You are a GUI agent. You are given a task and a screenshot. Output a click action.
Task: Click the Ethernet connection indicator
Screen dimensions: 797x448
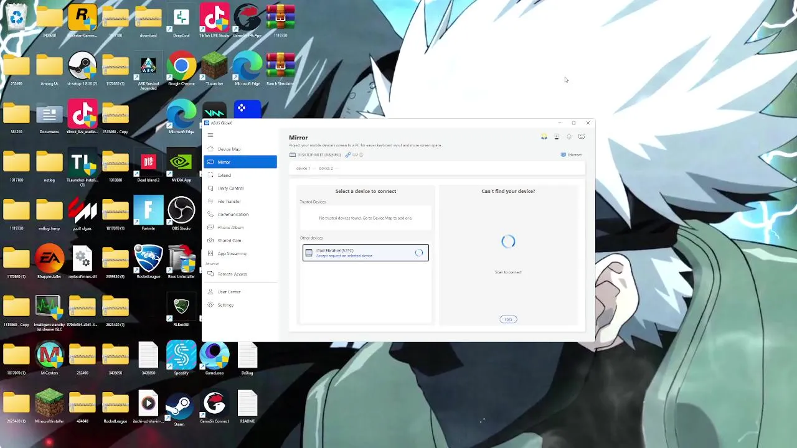(572, 155)
